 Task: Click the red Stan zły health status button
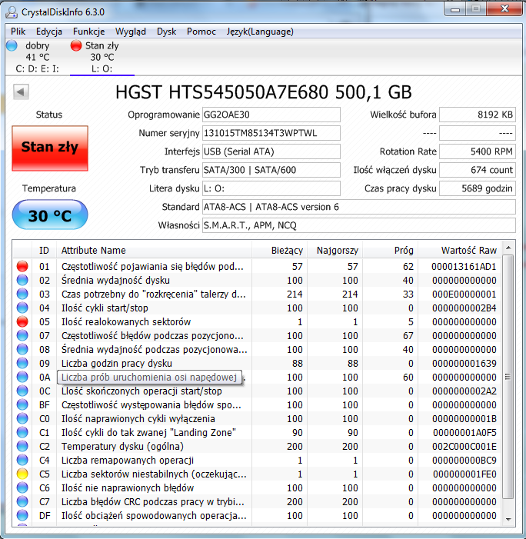pos(50,148)
